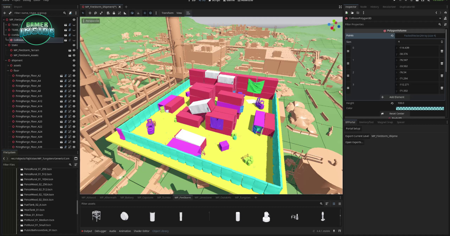
Task: Revert the Points property with reset arrow
Action: pos(392,36)
